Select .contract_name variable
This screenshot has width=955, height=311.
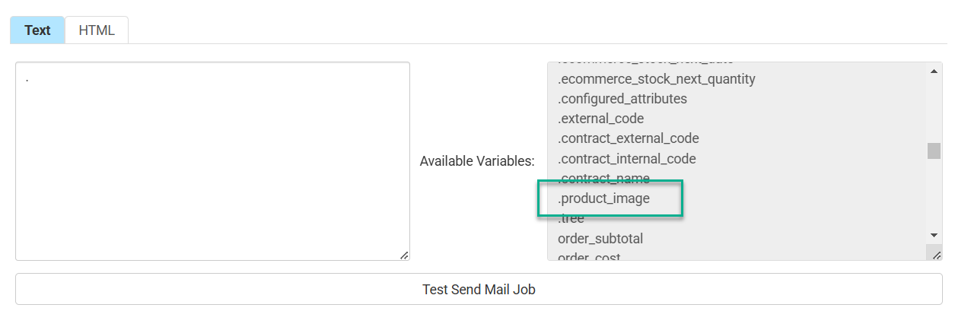604,179
